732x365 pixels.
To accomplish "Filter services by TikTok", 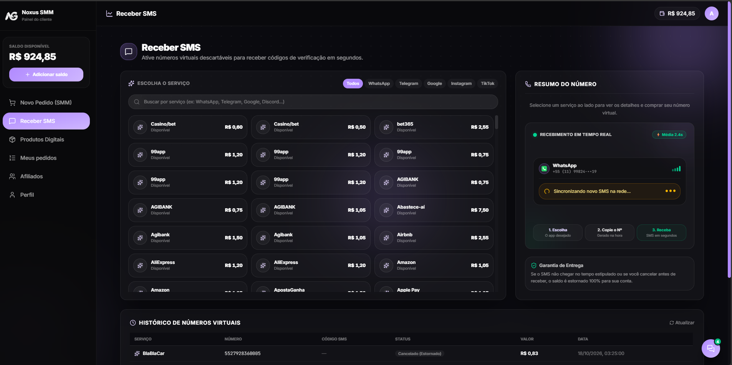I will tap(487, 83).
